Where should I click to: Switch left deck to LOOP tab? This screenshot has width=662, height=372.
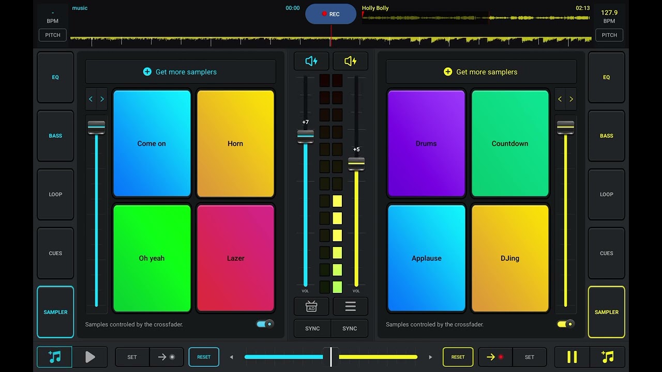pos(55,194)
